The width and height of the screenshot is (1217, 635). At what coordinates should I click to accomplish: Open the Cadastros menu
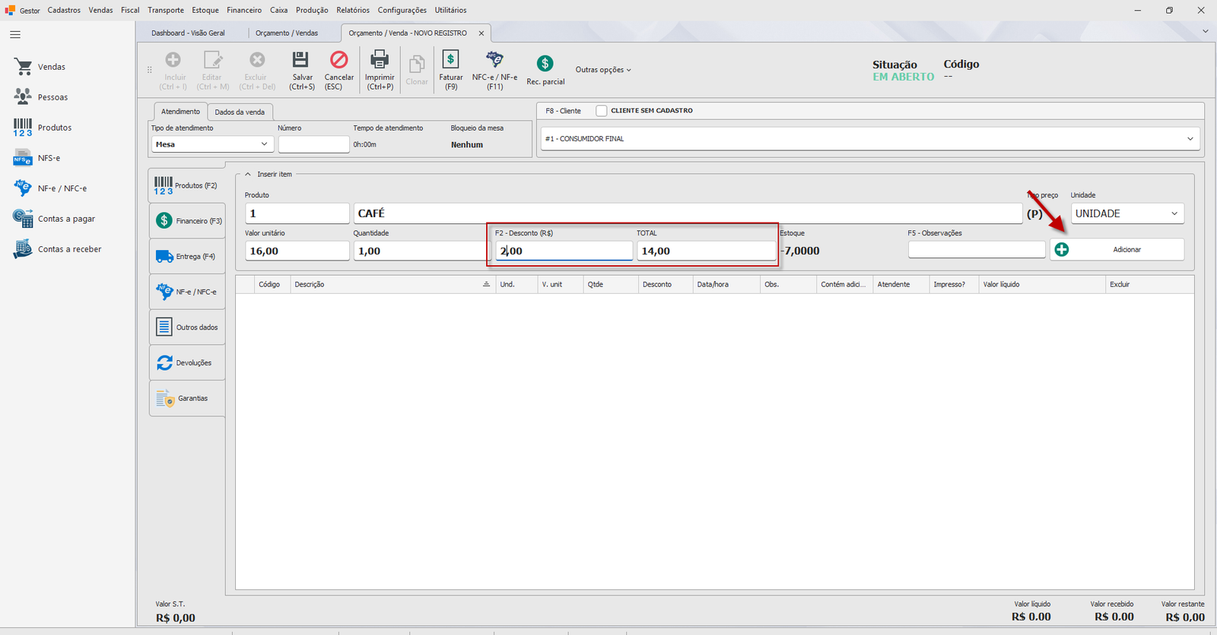point(64,10)
